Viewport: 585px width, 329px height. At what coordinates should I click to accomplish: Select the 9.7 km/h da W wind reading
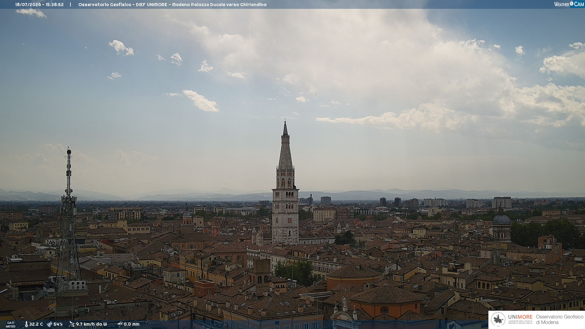[x=91, y=324]
